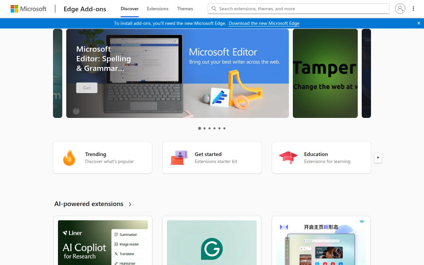Focus the search extensions input field
The width and height of the screenshot is (424, 265).
[298, 9]
